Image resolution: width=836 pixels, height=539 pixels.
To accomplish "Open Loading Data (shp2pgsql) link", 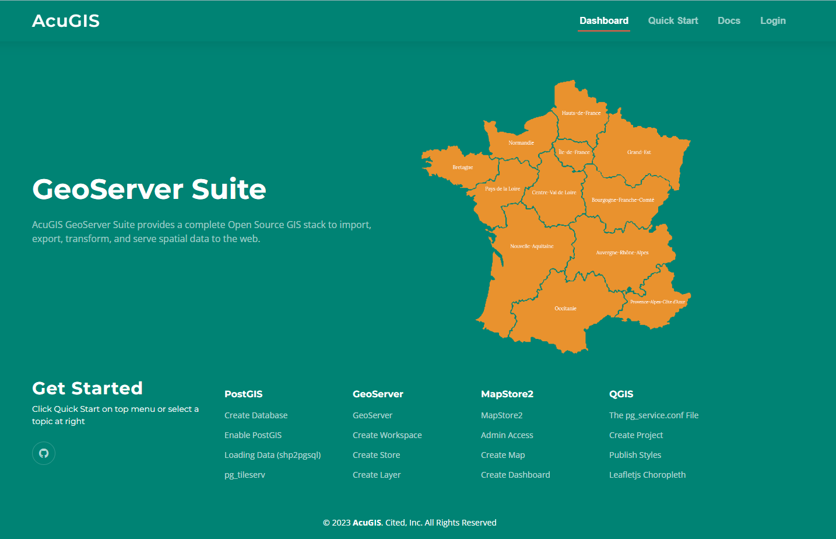I will [x=273, y=455].
